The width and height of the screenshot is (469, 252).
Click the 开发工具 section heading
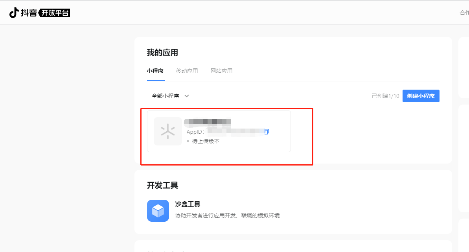pos(162,185)
